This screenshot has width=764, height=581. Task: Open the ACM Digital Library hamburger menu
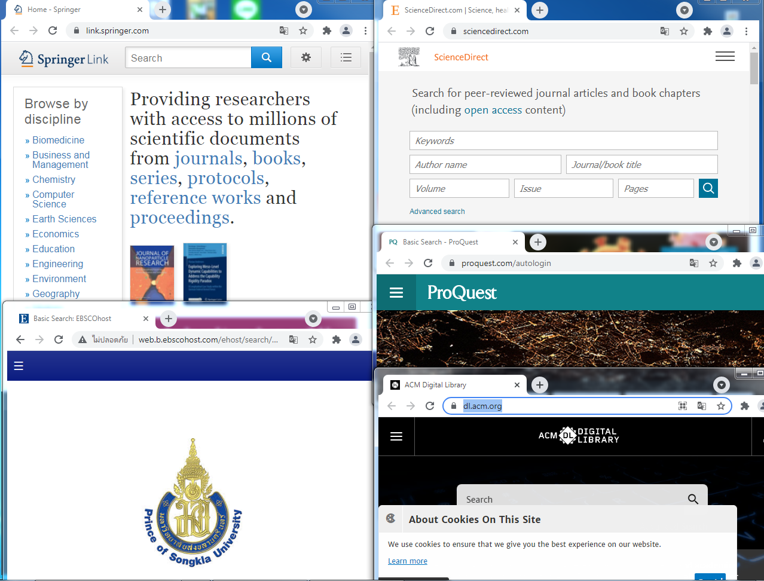tap(396, 436)
